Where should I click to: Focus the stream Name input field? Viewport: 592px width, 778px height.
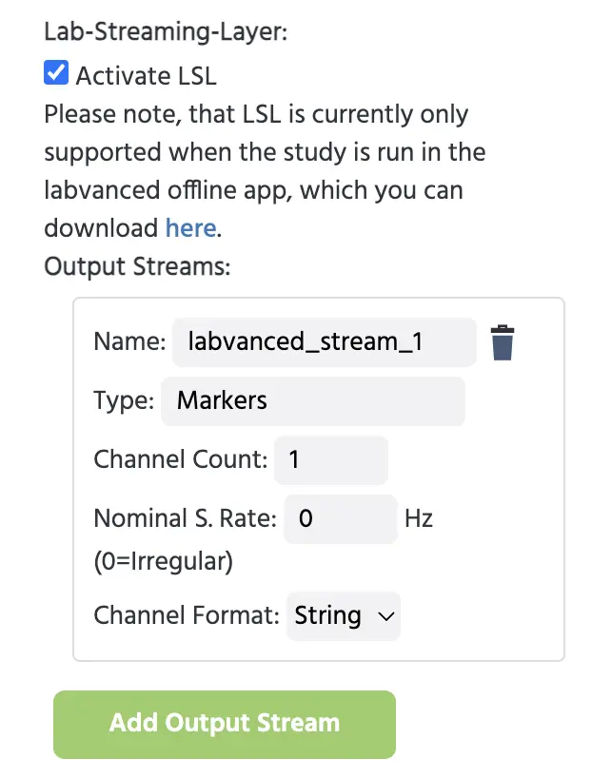click(x=325, y=341)
